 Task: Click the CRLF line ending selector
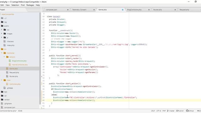click(x=153, y=111)
